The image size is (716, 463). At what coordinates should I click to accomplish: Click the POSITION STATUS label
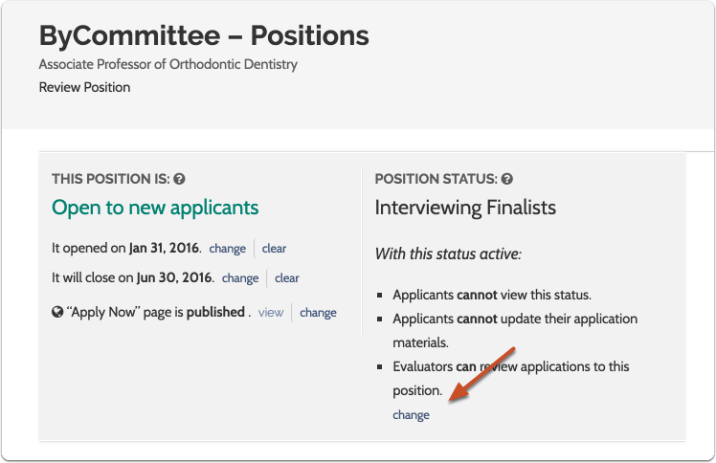(x=436, y=179)
